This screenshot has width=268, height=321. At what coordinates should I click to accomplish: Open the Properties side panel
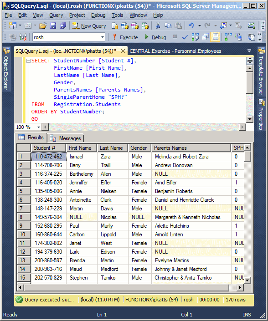pos(261,114)
